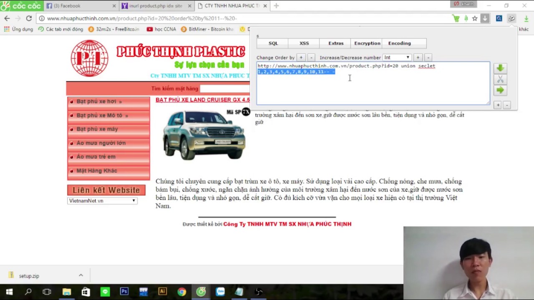Open the Extras menu in HackBar

pyautogui.click(x=336, y=43)
